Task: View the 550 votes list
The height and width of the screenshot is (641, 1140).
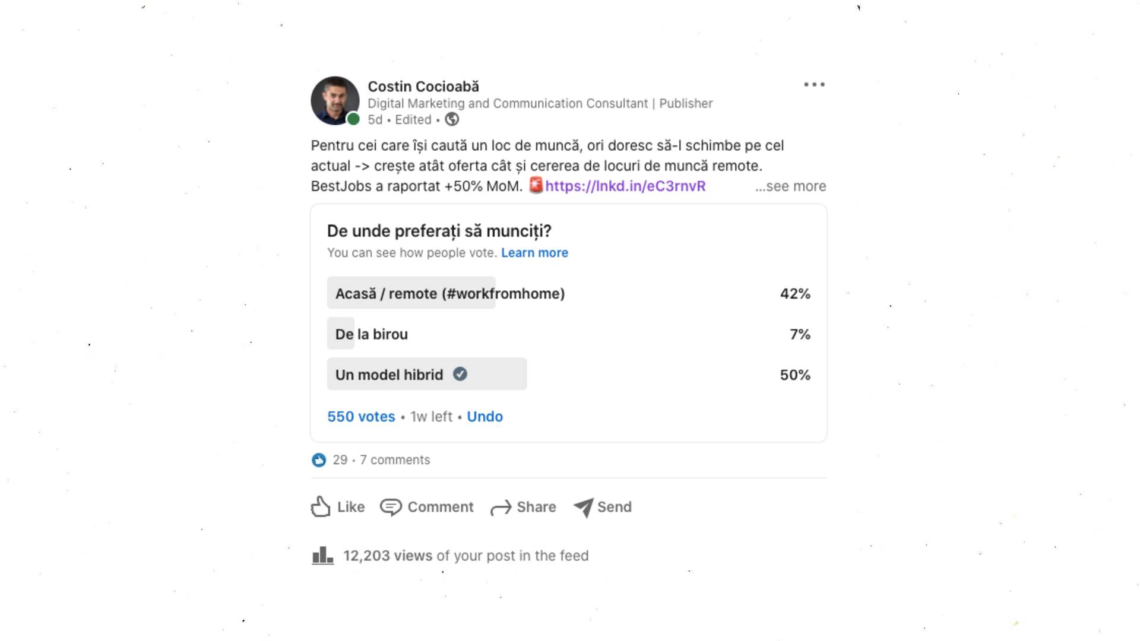Action: [x=361, y=417]
